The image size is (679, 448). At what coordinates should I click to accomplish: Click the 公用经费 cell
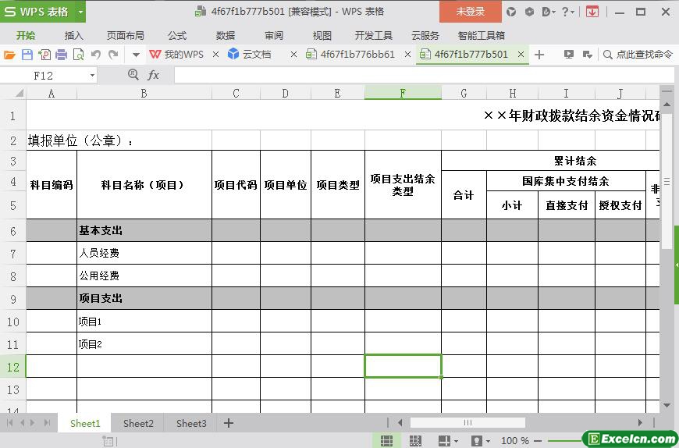144,276
